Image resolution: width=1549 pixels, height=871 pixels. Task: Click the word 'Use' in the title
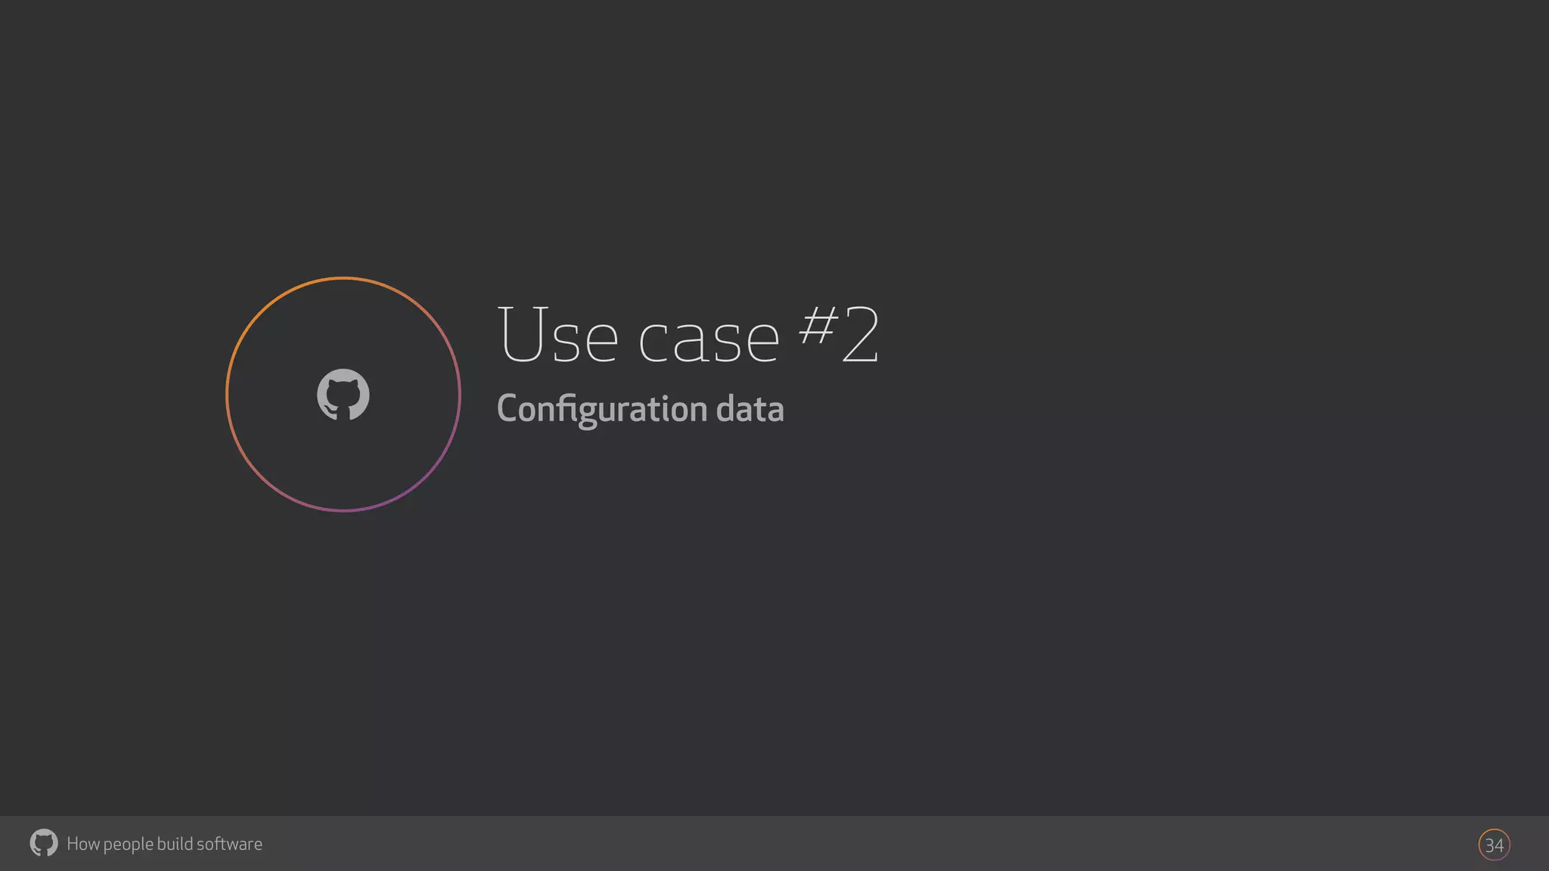pos(557,334)
